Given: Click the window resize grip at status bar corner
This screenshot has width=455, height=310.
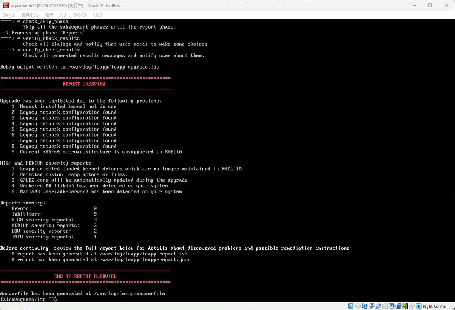Looking at the screenshot, I should point(452,307).
